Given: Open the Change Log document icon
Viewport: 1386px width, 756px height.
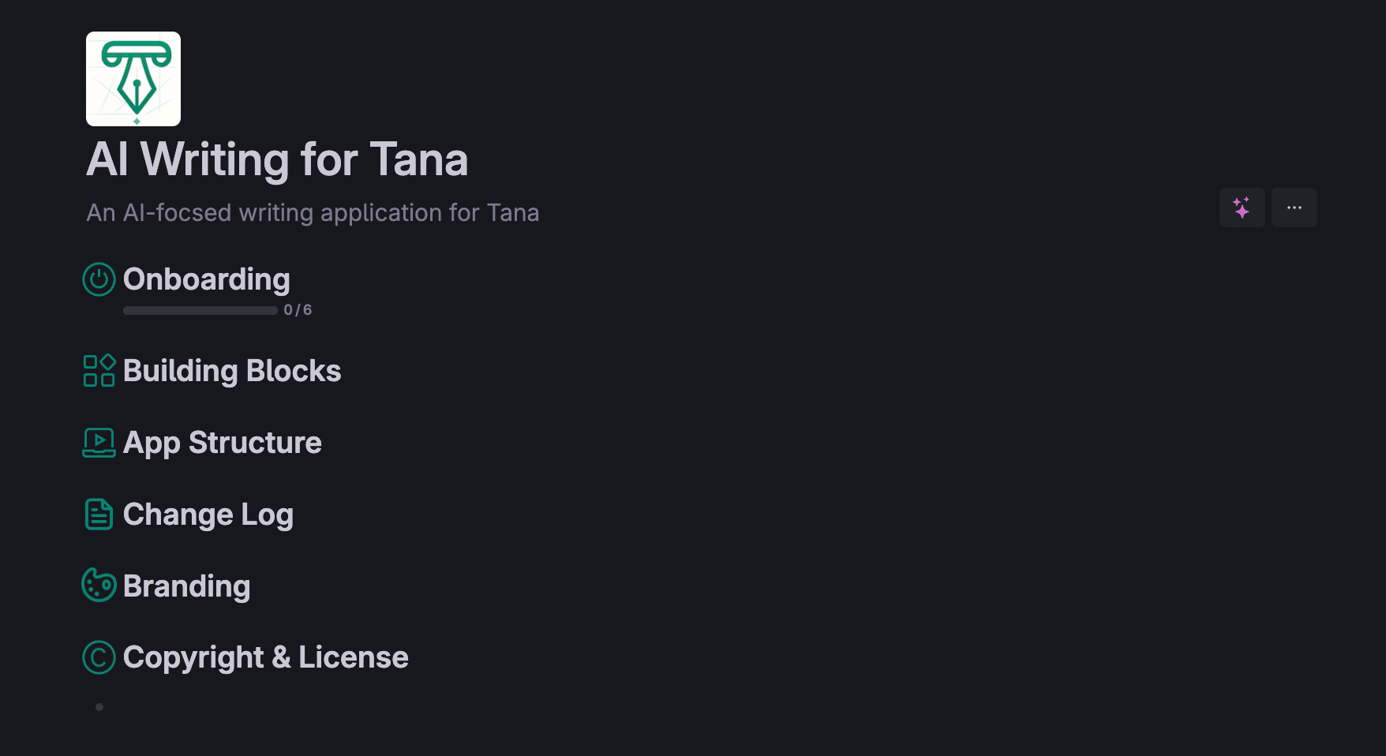Looking at the screenshot, I should click(x=99, y=514).
